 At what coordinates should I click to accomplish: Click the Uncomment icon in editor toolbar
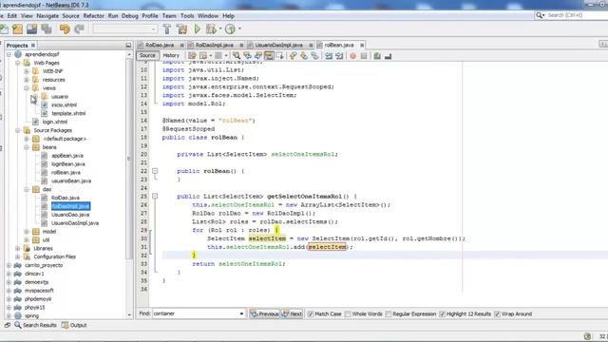click(x=389, y=56)
